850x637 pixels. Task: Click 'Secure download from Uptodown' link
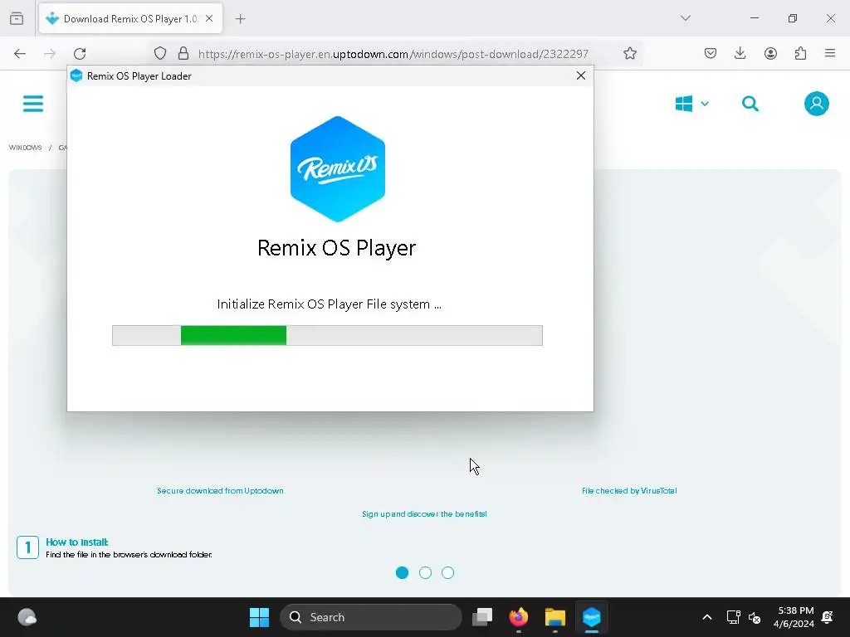coord(220,491)
